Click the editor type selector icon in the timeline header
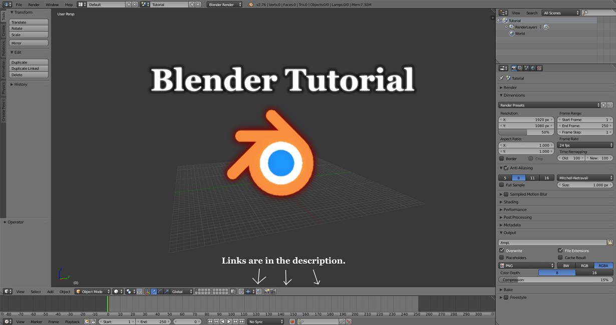616x325 pixels. point(7,321)
